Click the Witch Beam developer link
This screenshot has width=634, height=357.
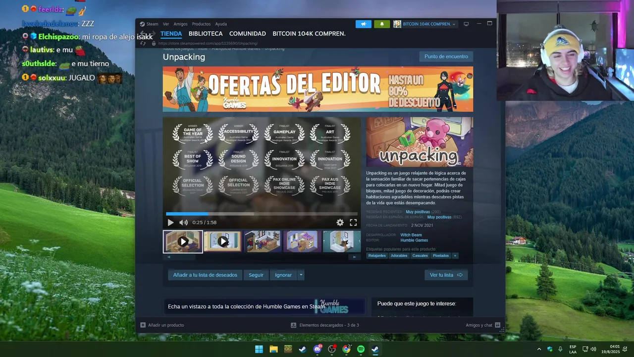coord(411,235)
